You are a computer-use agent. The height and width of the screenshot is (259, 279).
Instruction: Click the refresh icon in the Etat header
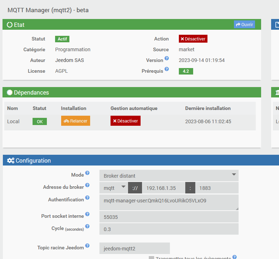coord(10,25)
